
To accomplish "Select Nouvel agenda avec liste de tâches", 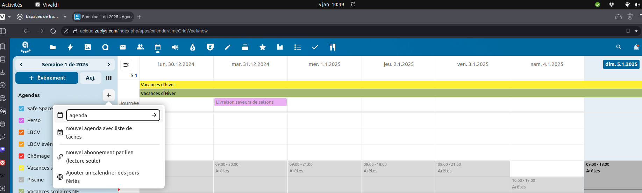I will pos(99,133).
